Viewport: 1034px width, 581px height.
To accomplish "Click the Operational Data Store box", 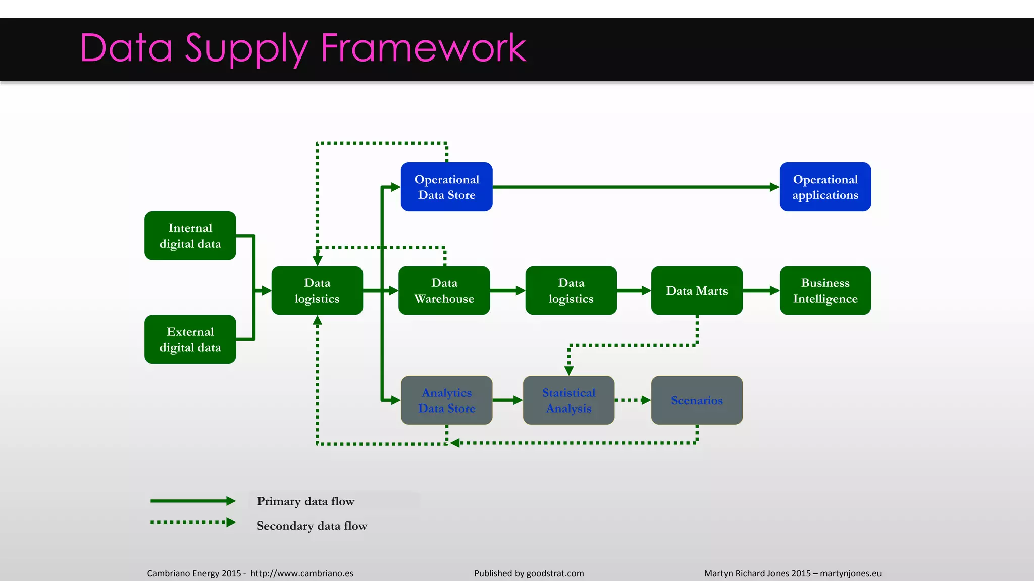I will 447,187.
